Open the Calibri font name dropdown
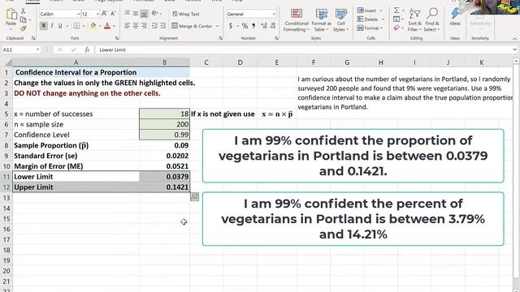Image resolution: width=520 pixels, height=292 pixels. click(x=79, y=14)
